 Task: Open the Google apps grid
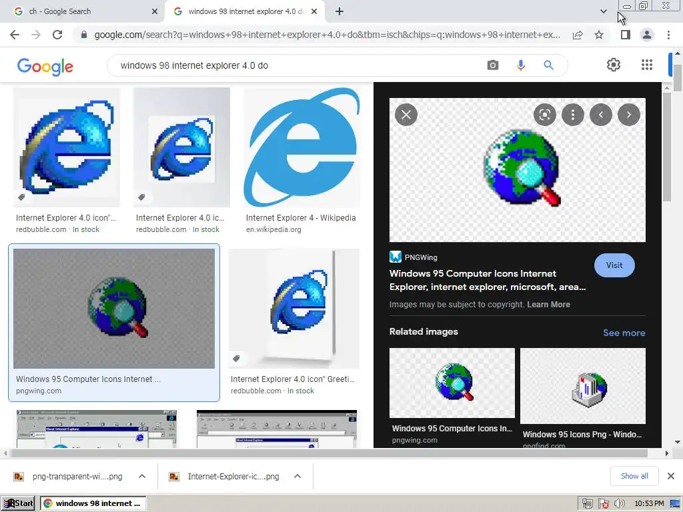647,65
